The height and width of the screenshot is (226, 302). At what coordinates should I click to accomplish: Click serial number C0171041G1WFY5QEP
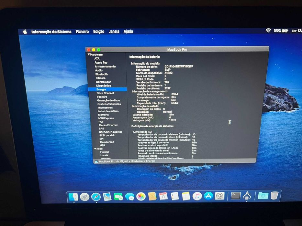coord(179,66)
